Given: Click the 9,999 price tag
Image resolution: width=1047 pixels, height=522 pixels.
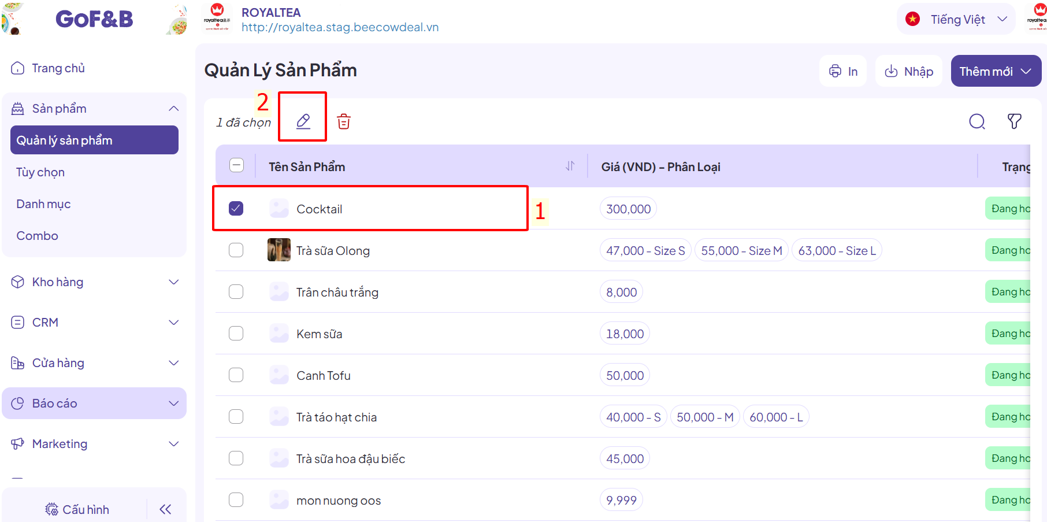Looking at the screenshot, I should (x=621, y=500).
